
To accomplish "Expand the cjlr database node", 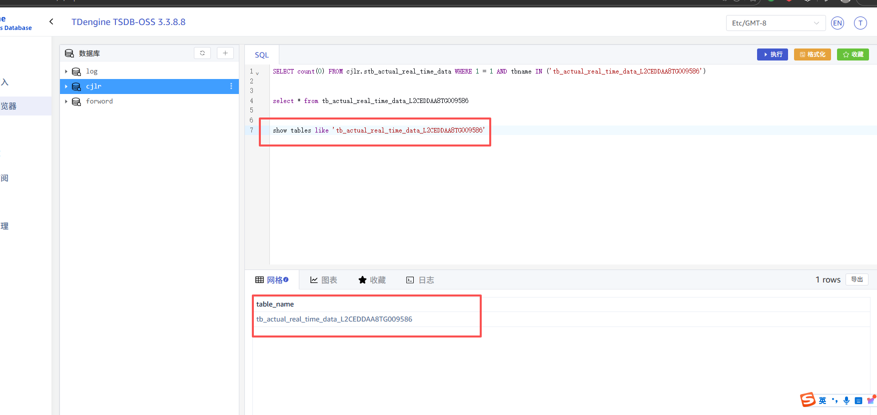I will pyautogui.click(x=66, y=86).
